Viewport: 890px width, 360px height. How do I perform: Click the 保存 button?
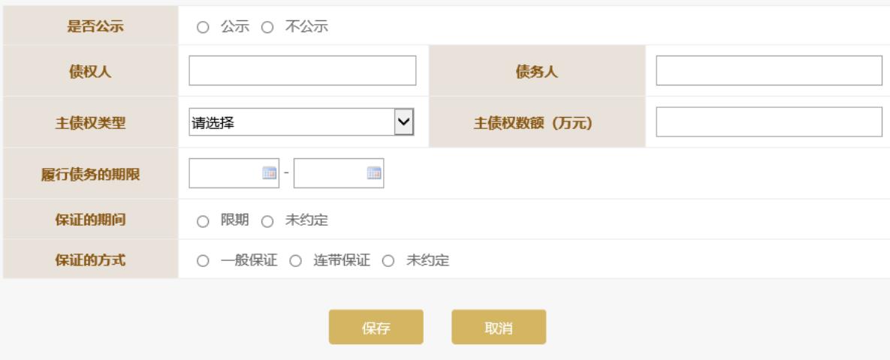tap(376, 327)
